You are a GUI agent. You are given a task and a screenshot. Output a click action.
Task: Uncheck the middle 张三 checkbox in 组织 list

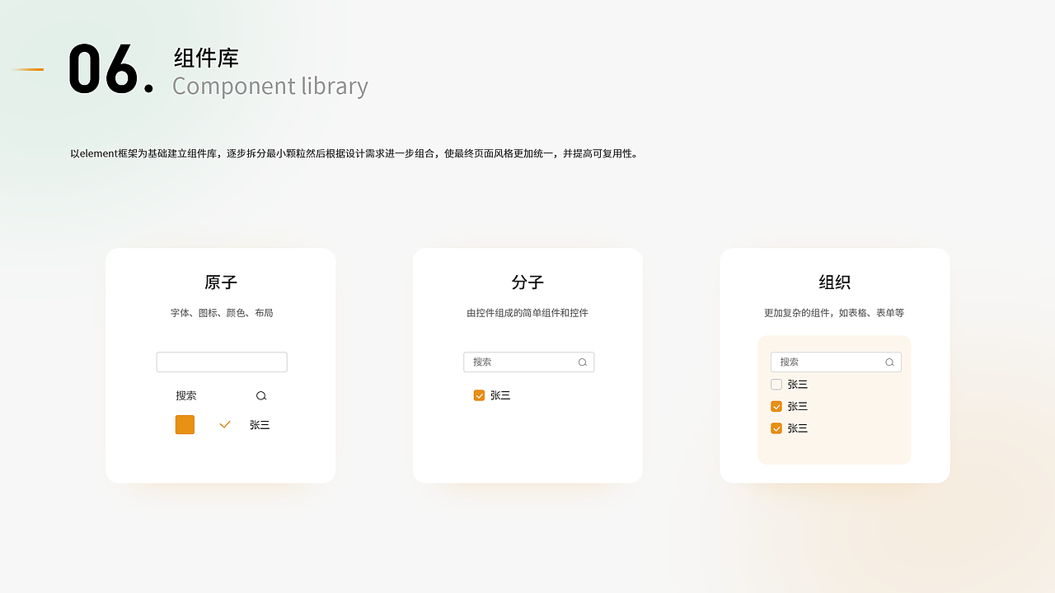coord(776,406)
